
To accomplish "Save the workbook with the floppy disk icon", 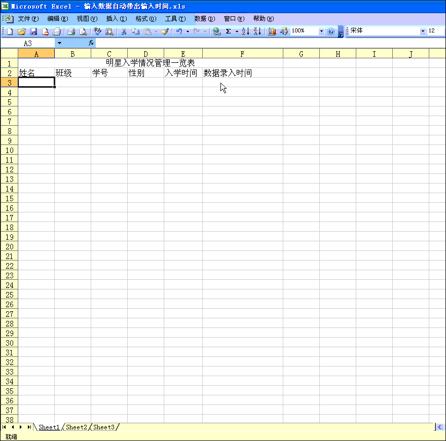I will point(33,31).
